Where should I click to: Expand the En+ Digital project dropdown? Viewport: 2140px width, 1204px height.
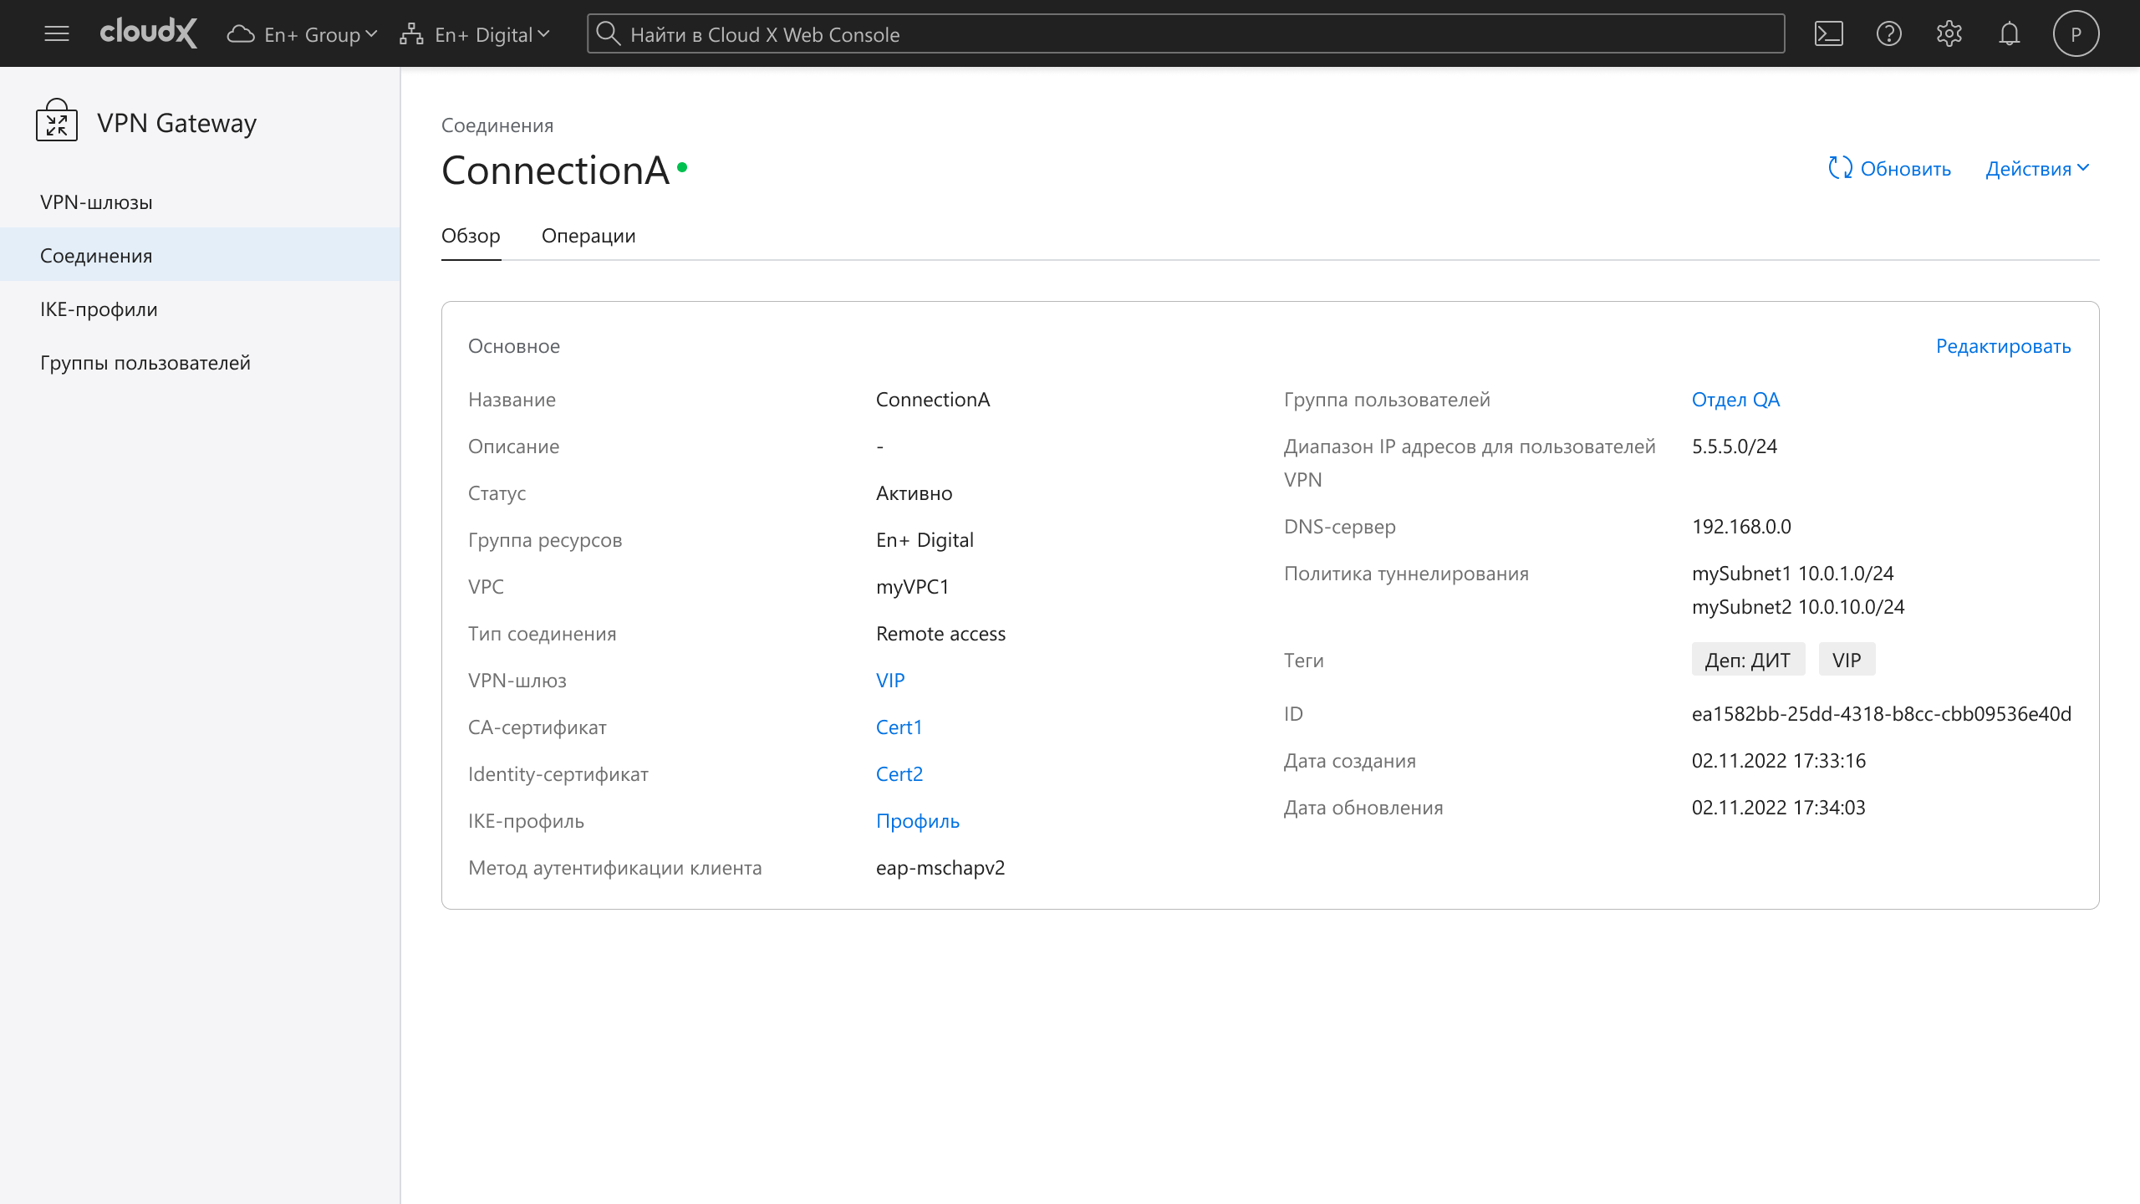[475, 34]
